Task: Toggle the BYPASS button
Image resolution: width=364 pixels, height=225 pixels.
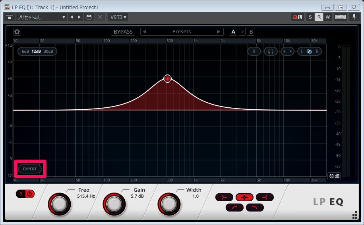Action: coord(123,32)
